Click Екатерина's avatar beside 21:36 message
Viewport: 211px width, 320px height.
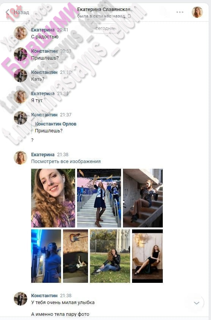tap(20, 97)
